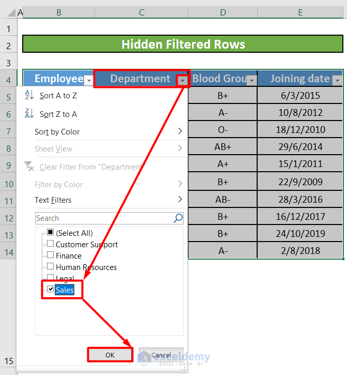This screenshot has height=375, width=347.
Task: Click the O- blood group cell
Action: pyautogui.click(x=223, y=129)
